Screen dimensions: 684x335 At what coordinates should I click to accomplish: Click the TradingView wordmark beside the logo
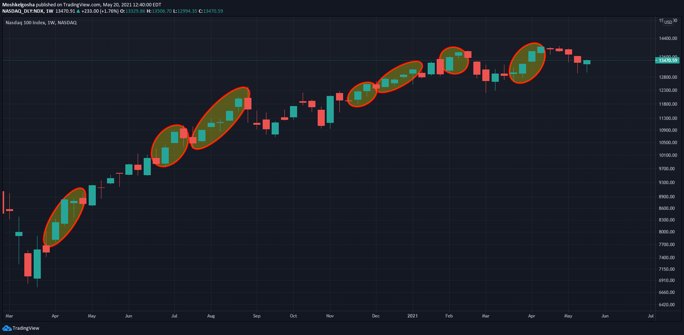click(x=26, y=328)
